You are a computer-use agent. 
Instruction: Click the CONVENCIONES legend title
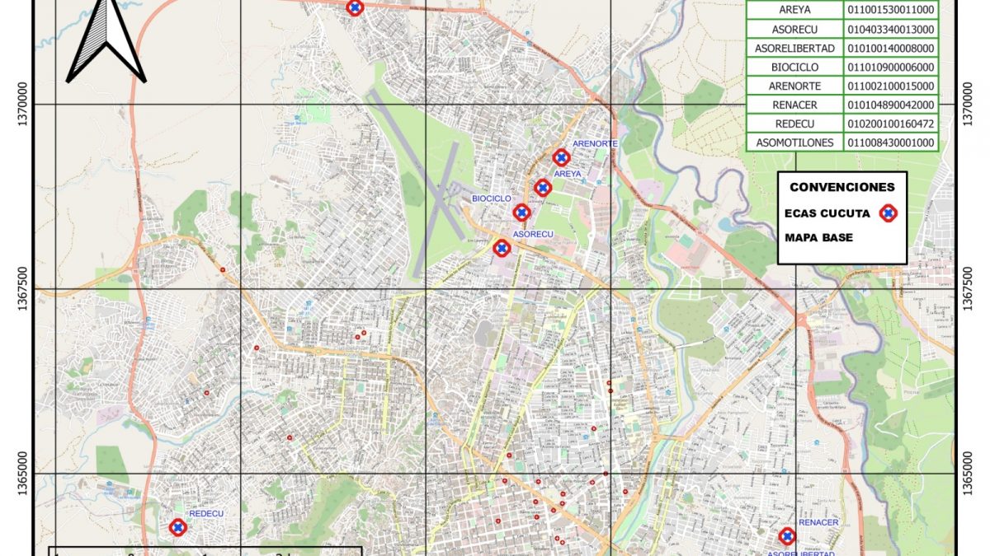coord(841,187)
